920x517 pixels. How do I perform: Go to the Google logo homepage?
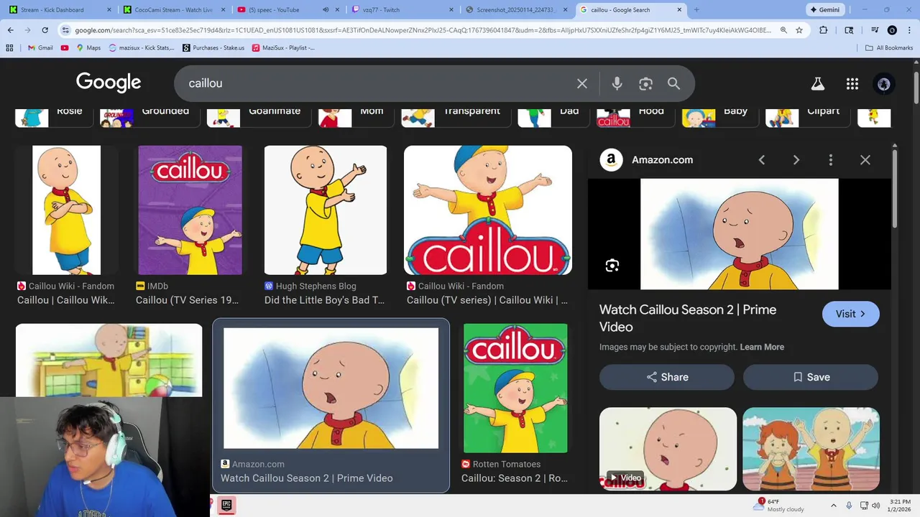[x=109, y=83]
